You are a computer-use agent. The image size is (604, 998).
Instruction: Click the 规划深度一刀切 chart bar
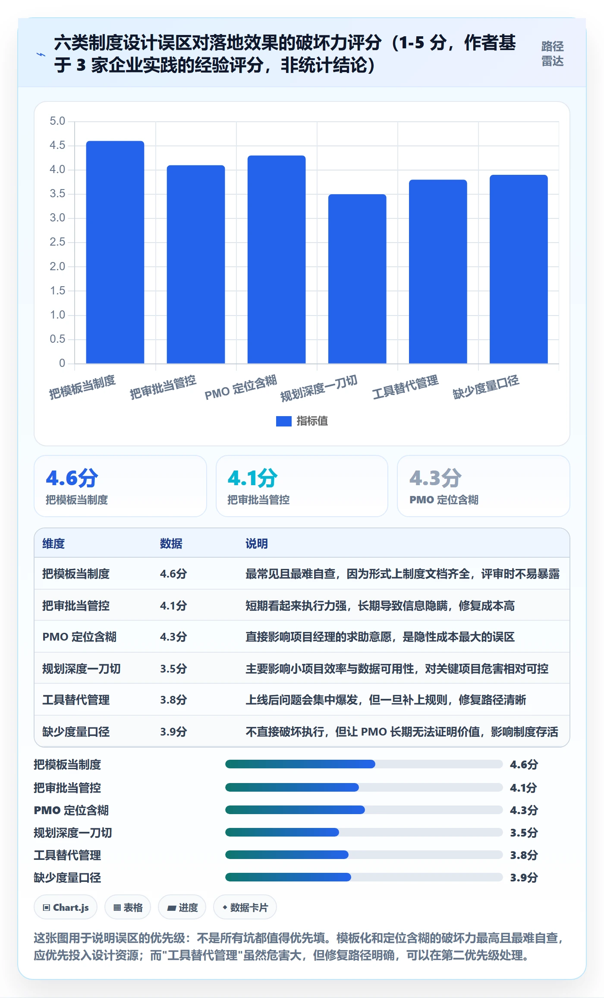point(357,279)
